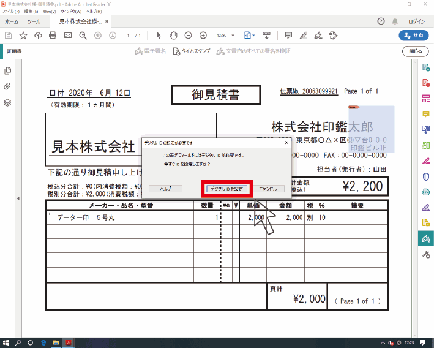Screen dimensions: 434x348
Task: Expand the left navigation pane arrow
Action: (x=18, y=199)
